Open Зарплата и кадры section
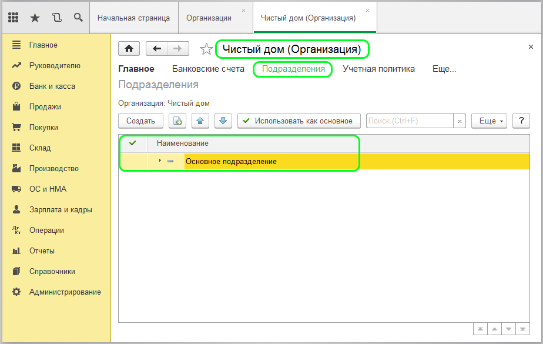 click(x=61, y=209)
